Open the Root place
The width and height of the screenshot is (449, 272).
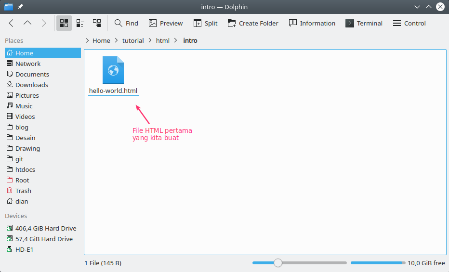pos(43,180)
